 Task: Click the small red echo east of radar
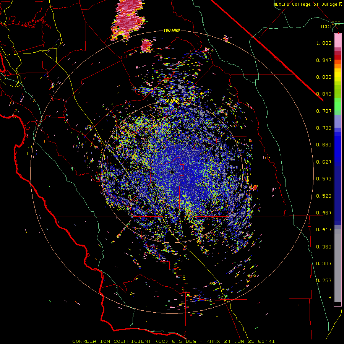(255, 187)
